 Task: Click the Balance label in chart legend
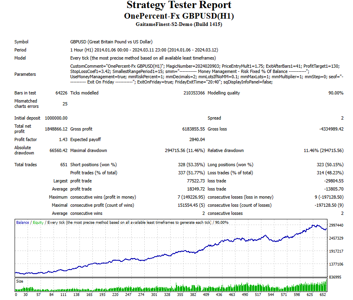pyautogui.click(x=23, y=223)
